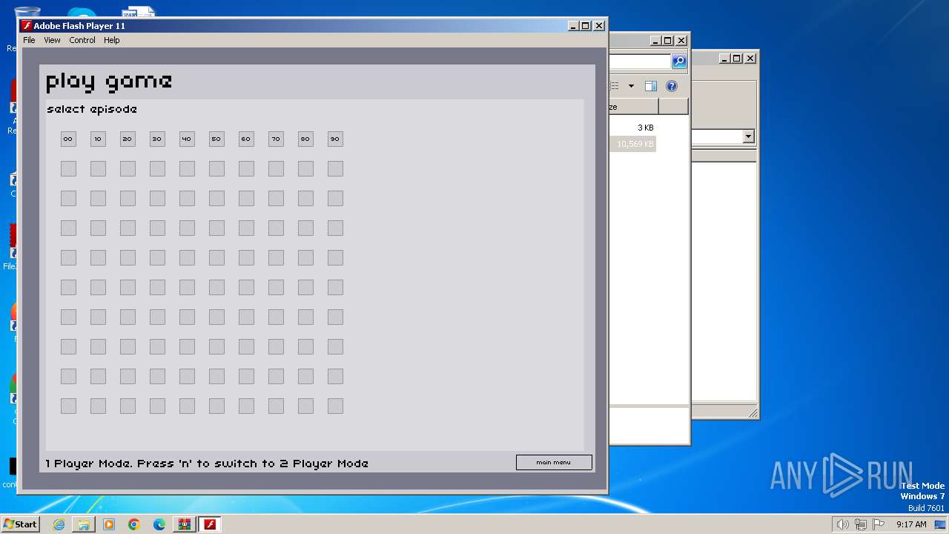Launch Google Chrome from taskbar

134,524
